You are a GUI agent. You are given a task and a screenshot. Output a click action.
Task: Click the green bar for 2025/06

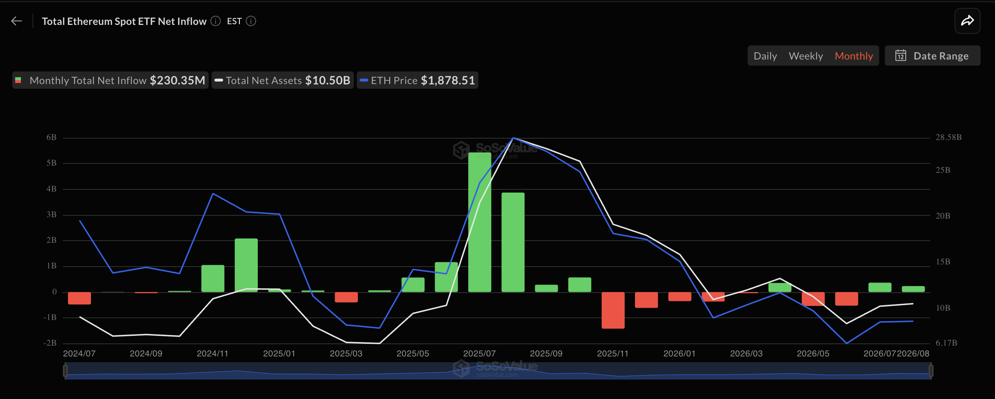[x=446, y=277]
